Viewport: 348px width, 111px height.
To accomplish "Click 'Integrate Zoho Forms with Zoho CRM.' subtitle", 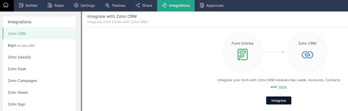I will click(x=118, y=22).
